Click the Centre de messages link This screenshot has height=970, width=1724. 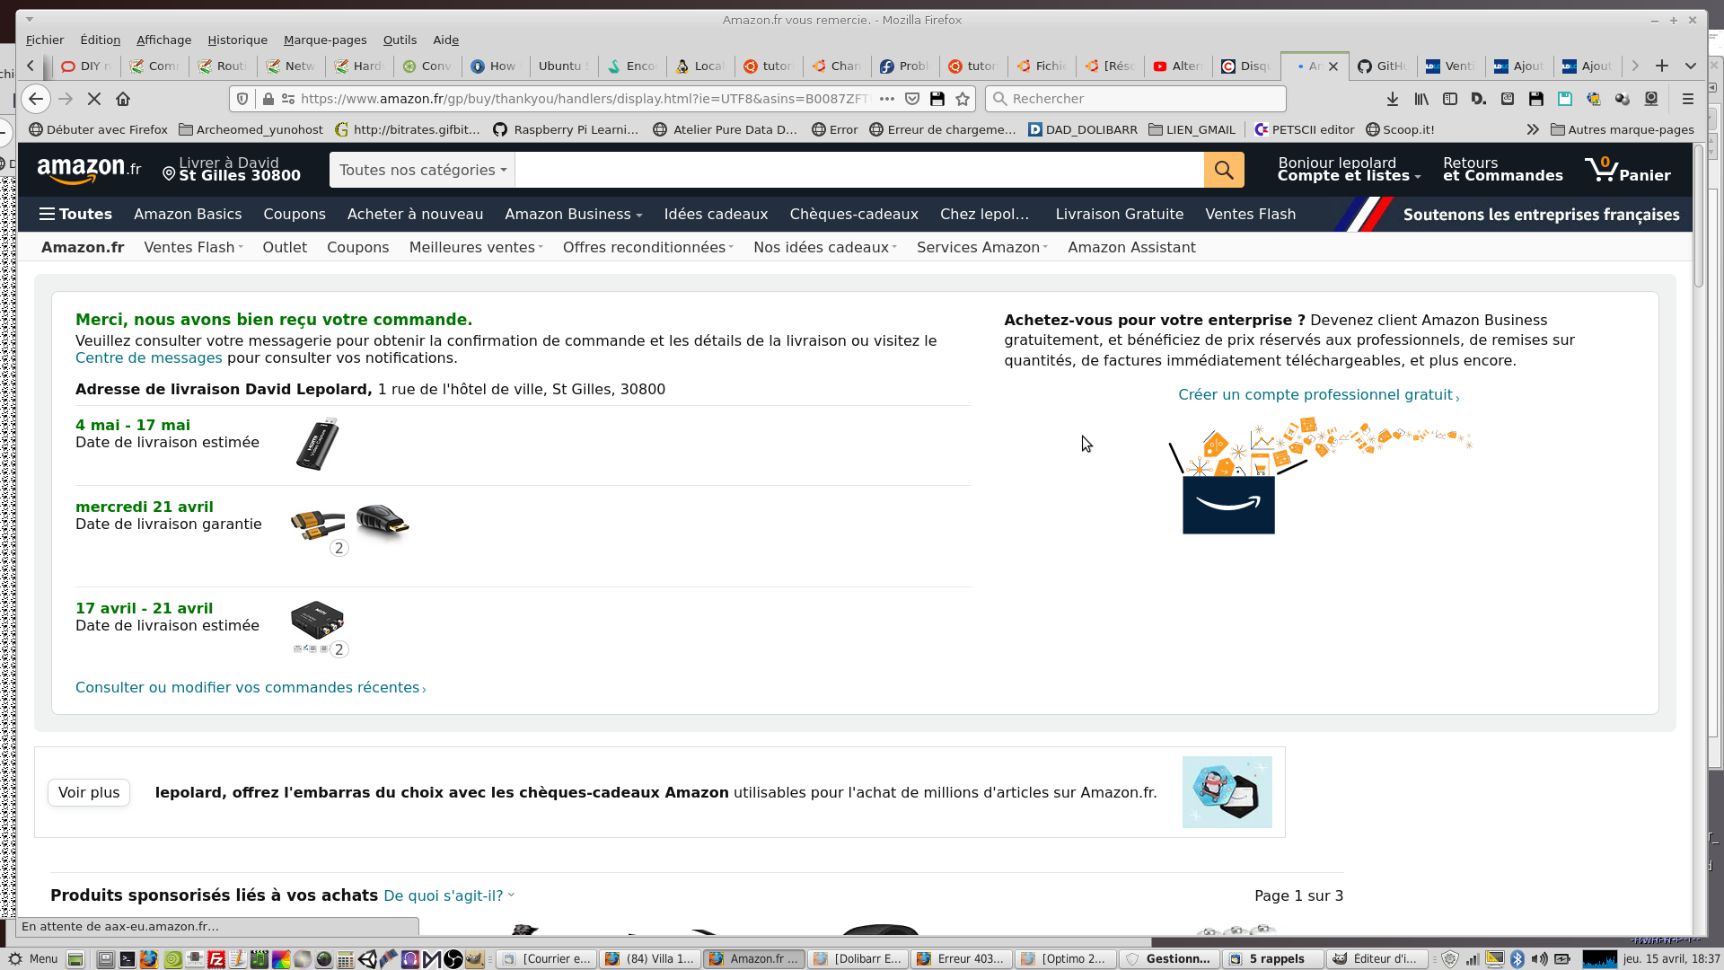point(148,357)
